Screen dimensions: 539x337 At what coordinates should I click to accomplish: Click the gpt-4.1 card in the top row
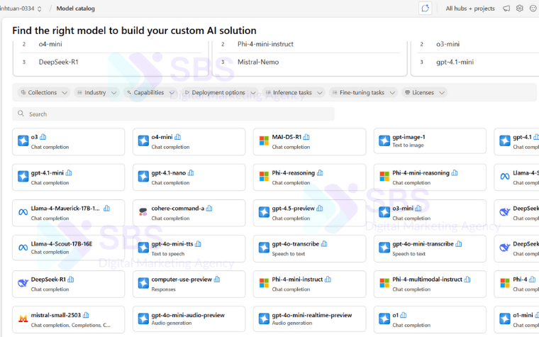click(x=516, y=141)
